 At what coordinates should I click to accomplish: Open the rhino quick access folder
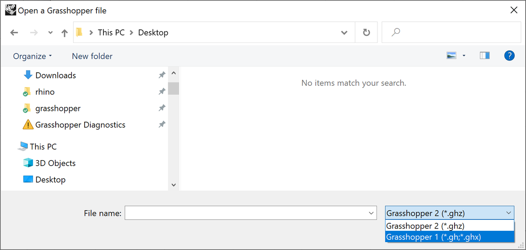45,92
